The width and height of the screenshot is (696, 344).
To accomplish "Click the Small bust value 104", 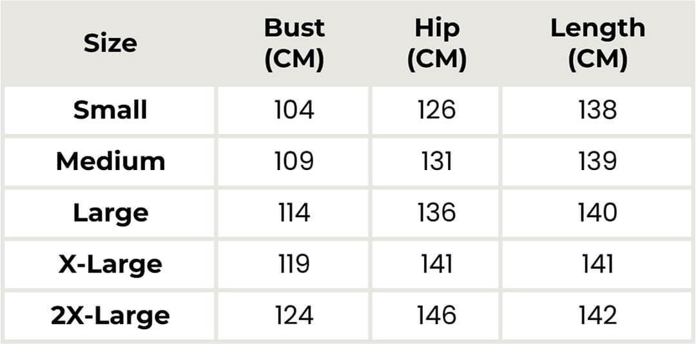I will point(295,110).
